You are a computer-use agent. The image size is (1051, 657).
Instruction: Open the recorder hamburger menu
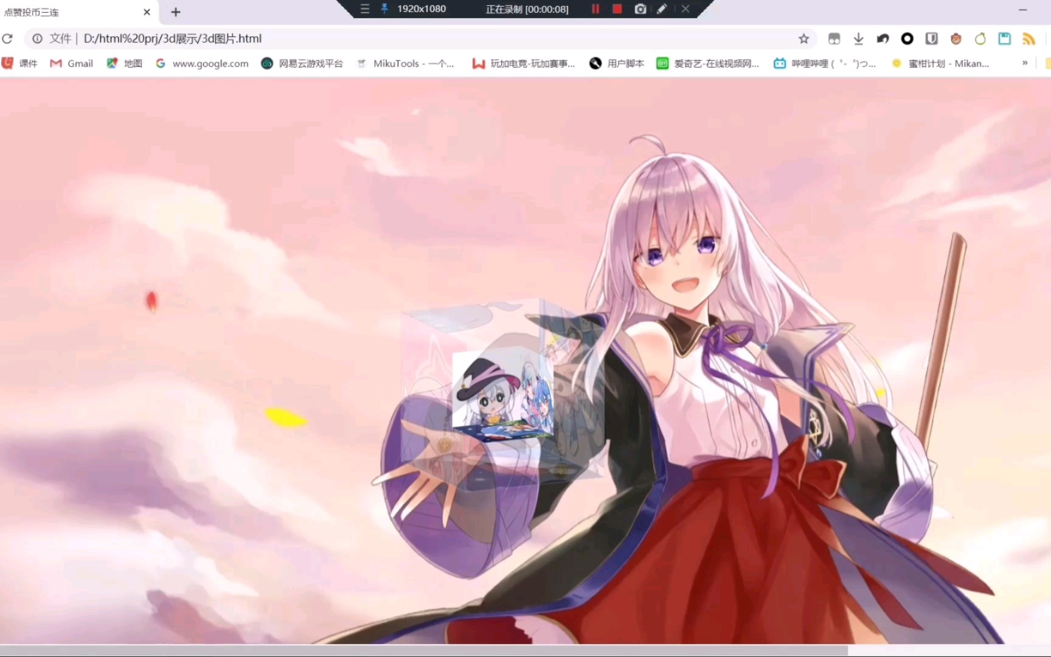pyautogui.click(x=364, y=9)
